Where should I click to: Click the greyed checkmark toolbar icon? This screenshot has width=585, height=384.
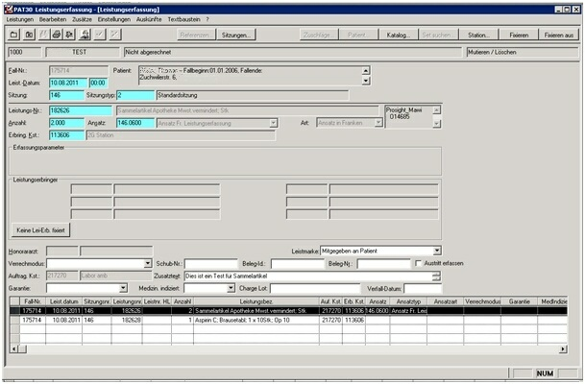(100, 35)
